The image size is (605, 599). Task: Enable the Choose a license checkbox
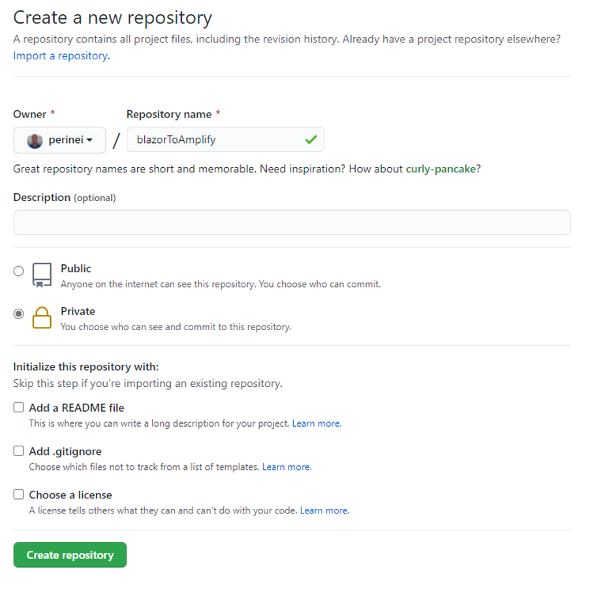[x=18, y=495]
